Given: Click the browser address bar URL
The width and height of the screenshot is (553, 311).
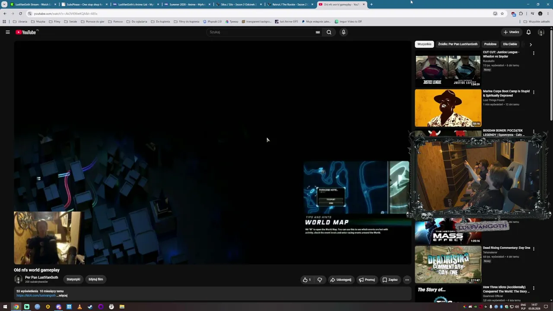Looking at the screenshot, I should (66, 13).
